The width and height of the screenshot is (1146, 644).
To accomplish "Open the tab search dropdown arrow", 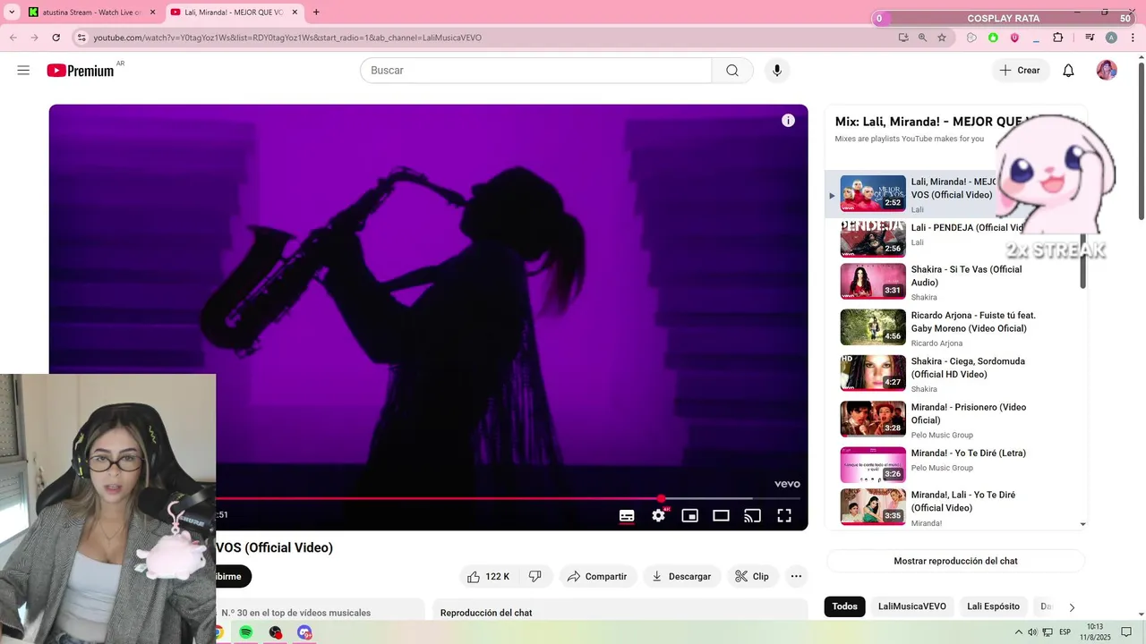I will coord(12,13).
